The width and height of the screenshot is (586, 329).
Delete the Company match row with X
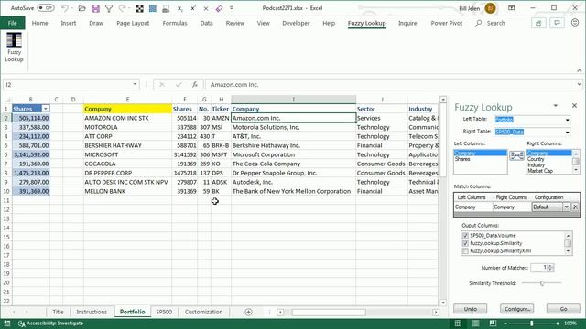pos(576,207)
